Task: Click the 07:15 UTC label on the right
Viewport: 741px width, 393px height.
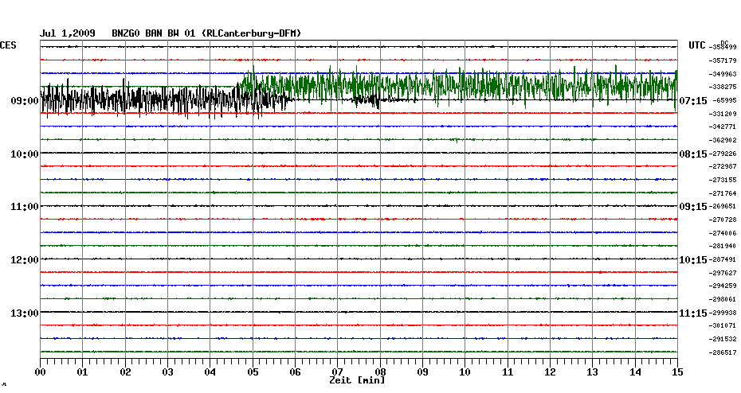Action: coord(692,101)
